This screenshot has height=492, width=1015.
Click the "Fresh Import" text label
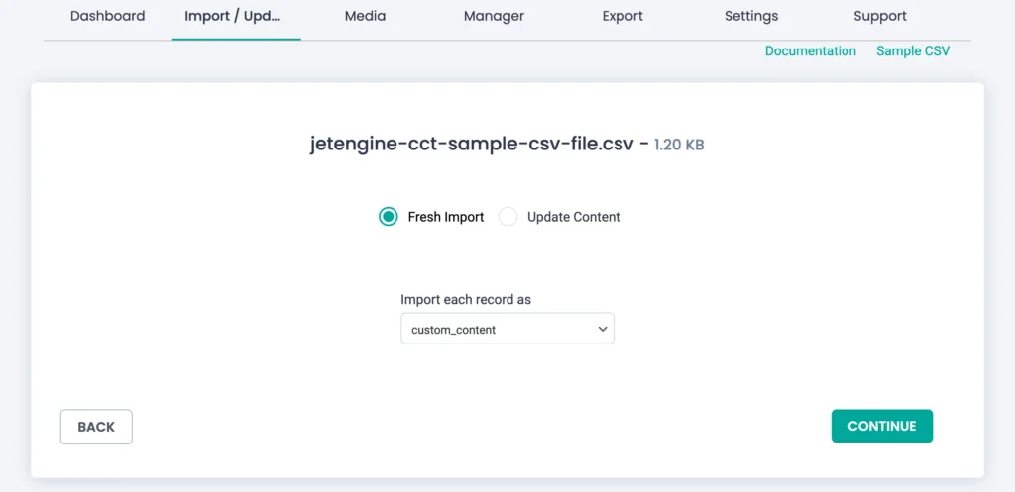446,217
